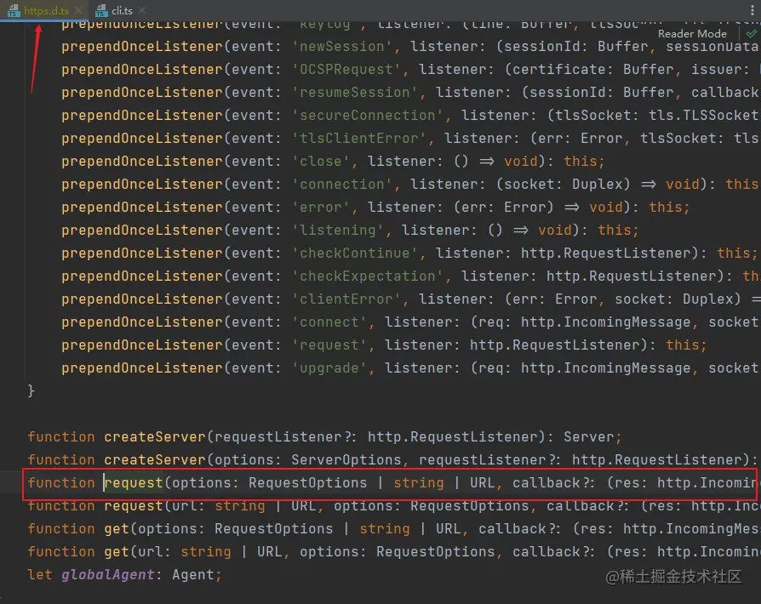Toggle Reader Mode in the editor
This screenshot has height=604, width=761.
coord(692,33)
